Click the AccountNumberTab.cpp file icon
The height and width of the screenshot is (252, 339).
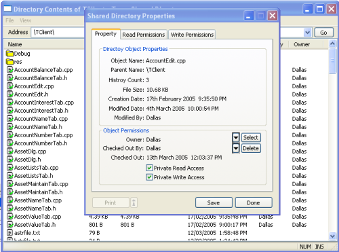[10, 135]
